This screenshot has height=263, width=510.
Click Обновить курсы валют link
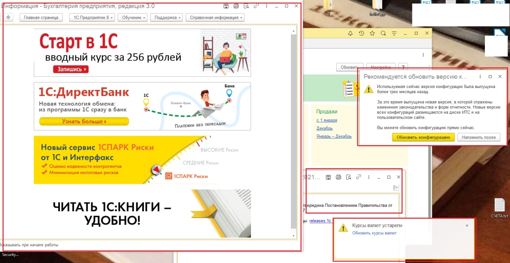point(374,233)
